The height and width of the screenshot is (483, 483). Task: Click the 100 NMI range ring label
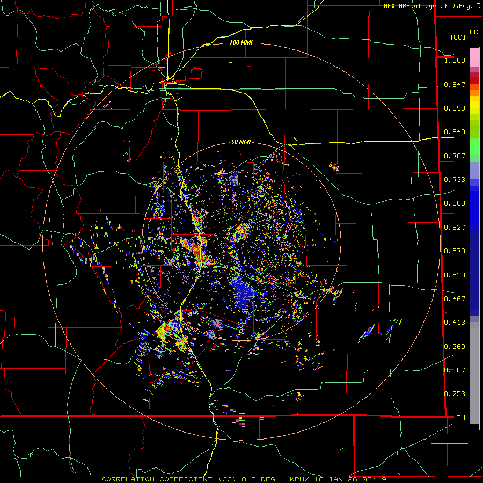tap(241, 42)
